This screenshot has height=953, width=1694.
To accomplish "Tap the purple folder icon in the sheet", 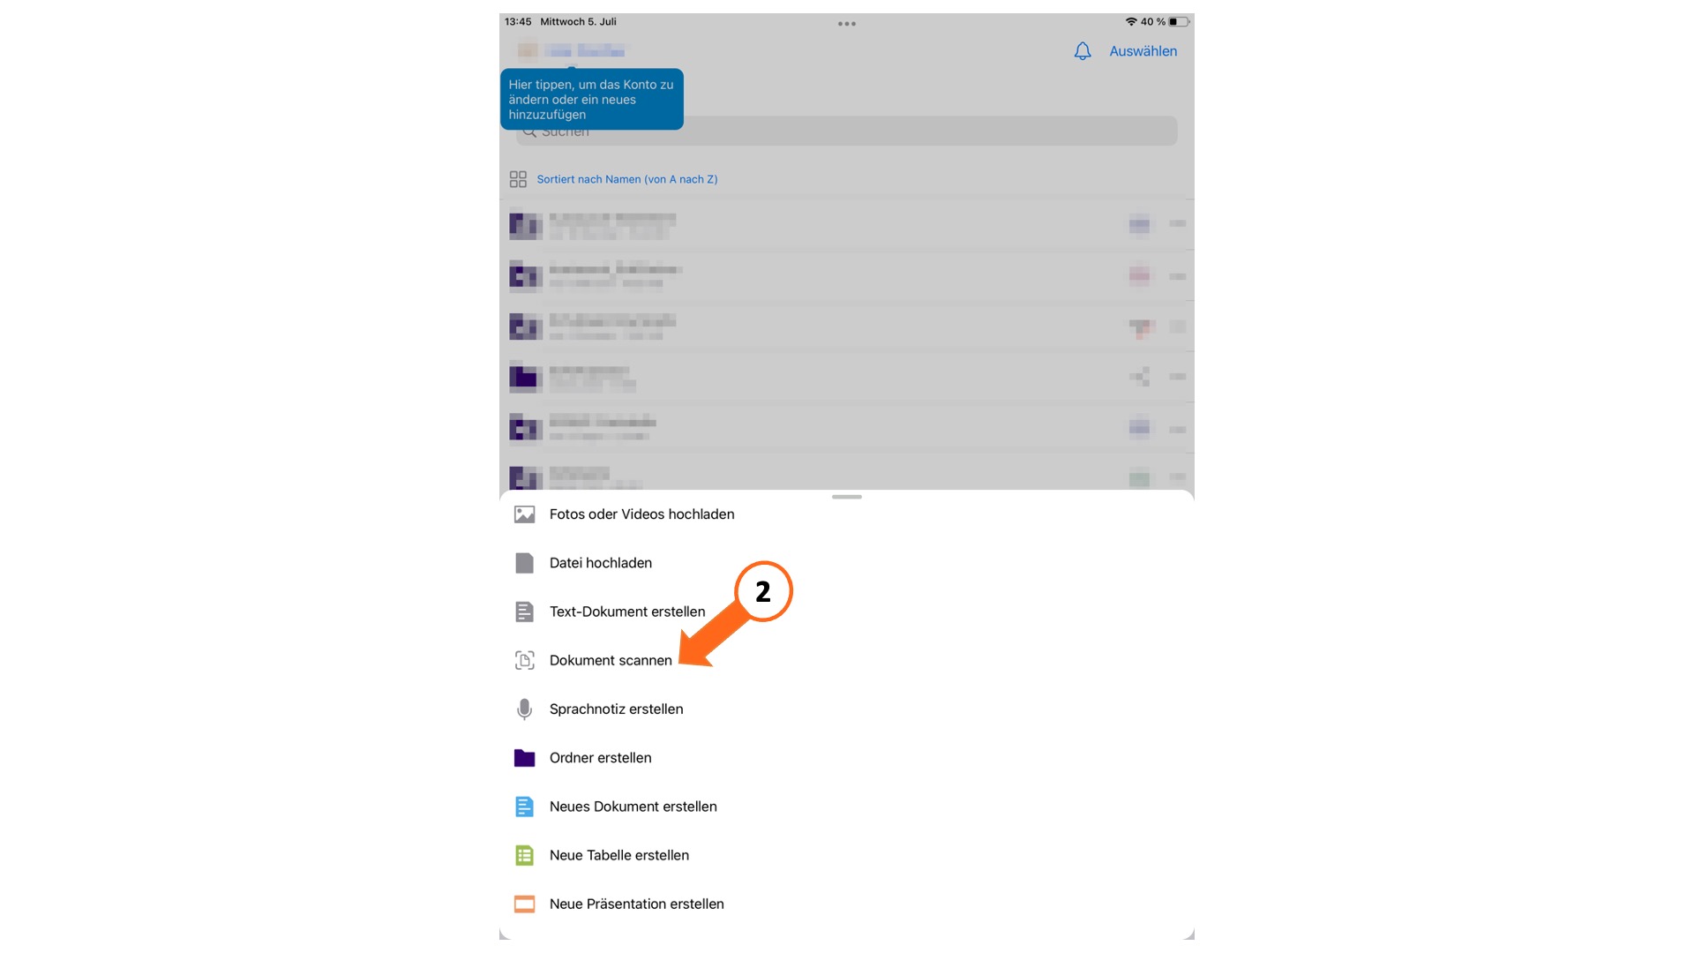I will [x=524, y=758].
